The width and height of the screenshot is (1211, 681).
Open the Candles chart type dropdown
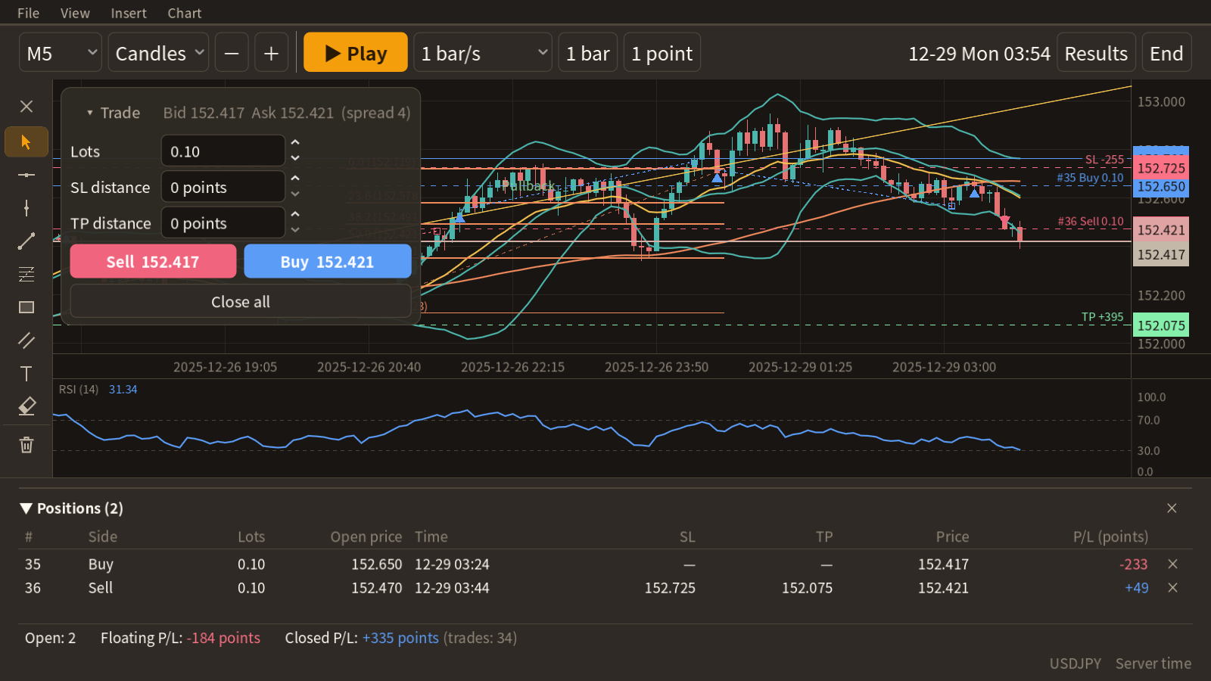158,53
